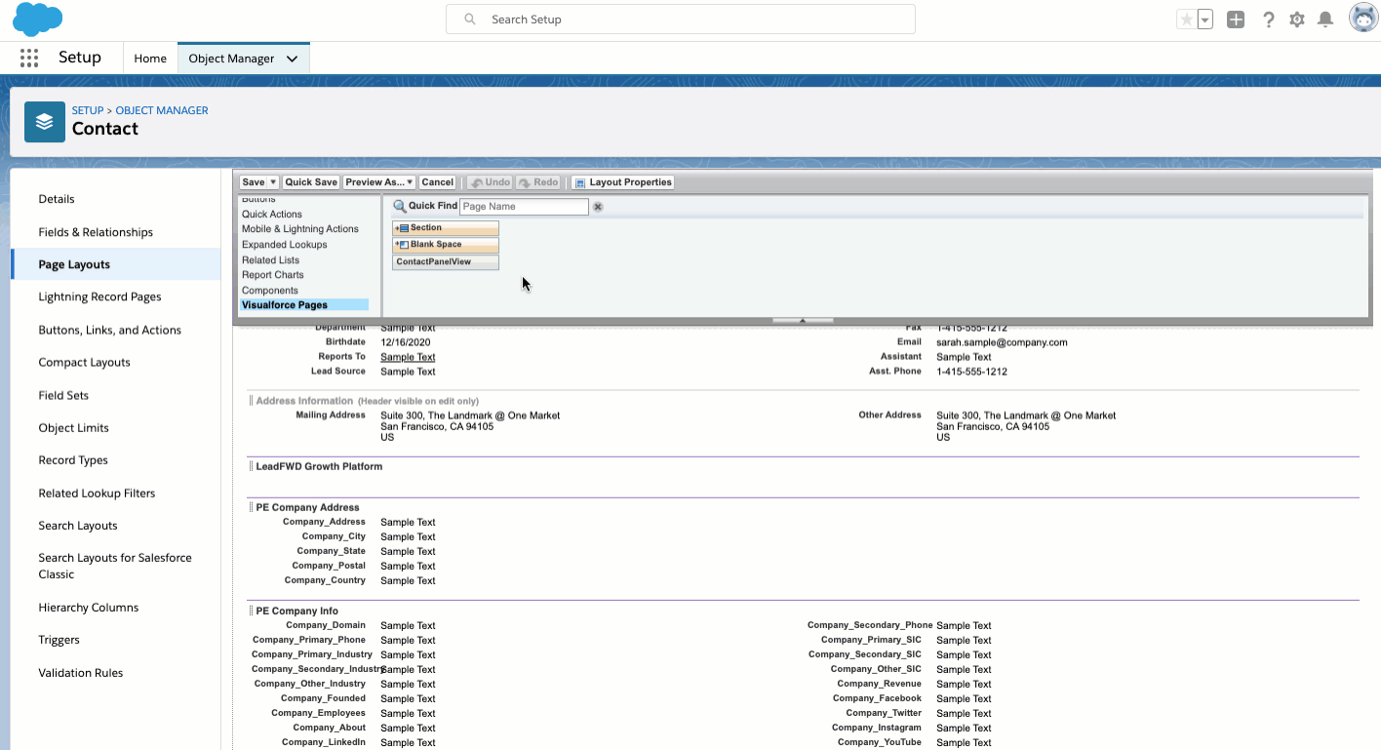Focus the Quick Find Page Name field
The image size is (1381, 750).
coord(524,207)
